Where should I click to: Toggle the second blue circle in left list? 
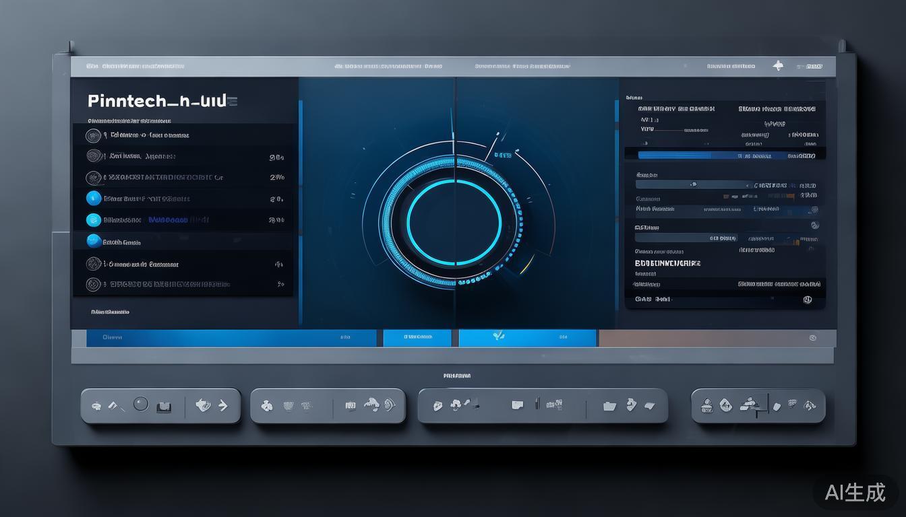click(94, 219)
